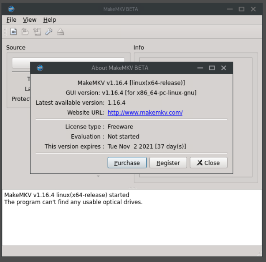Click the main window resize grip corner
The image size is (266, 262).
tap(260, 254)
